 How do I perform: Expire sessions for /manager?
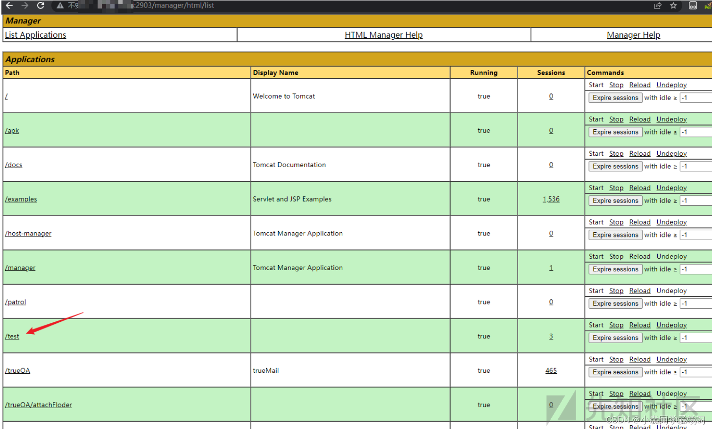point(615,269)
